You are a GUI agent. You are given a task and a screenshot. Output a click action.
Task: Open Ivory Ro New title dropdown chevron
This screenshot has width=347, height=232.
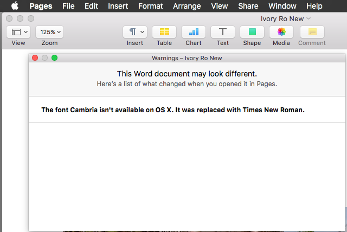[309, 18]
